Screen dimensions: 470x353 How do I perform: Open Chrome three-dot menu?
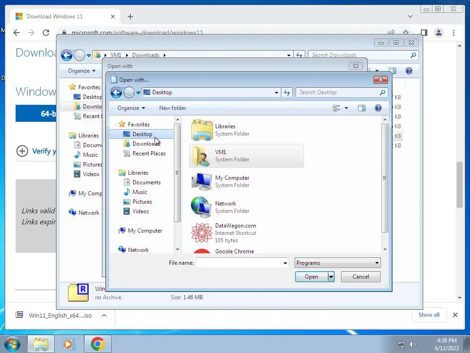tap(454, 33)
